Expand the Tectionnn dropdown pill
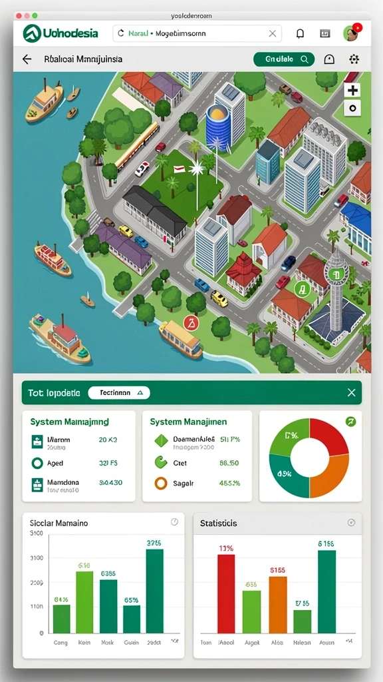Viewport: 383px width, 682px height. (x=119, y=393)
